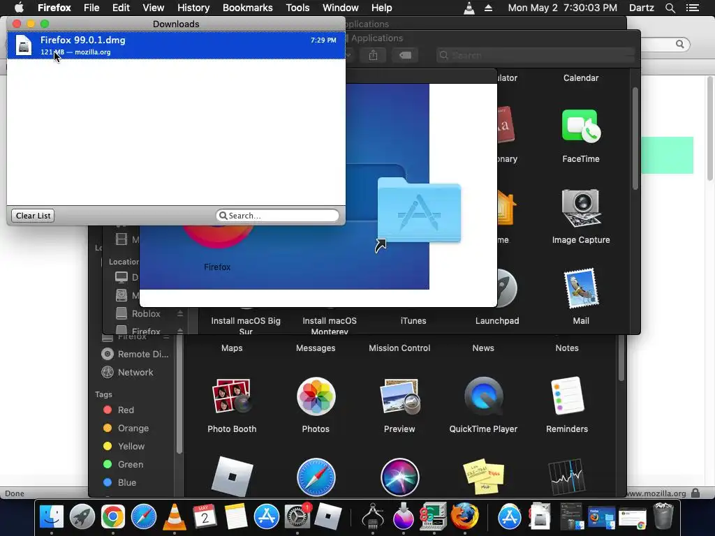Open VLC from the Dock

174,517
